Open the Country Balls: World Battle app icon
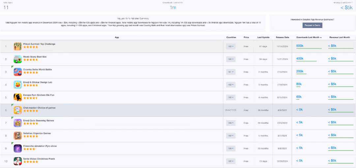The image size is (356, 168). tap(18, 72)
